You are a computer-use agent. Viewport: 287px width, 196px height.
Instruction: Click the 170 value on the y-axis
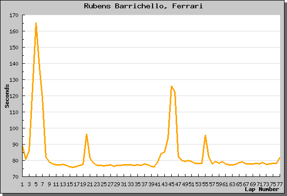tap(14, 15)
